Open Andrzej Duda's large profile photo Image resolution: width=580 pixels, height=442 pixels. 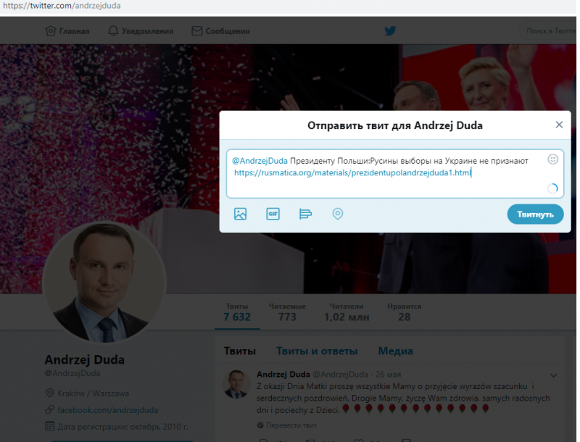pos(104,283)
